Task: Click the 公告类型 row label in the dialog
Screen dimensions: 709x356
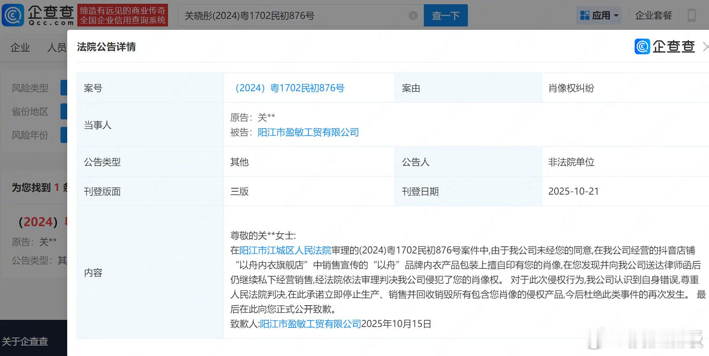Action: point(102,162)
